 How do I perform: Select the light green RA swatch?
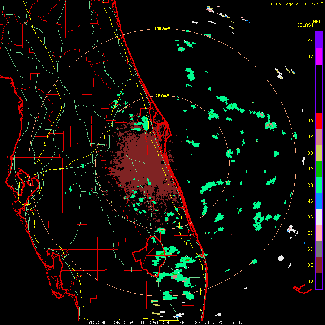[319, 185]
